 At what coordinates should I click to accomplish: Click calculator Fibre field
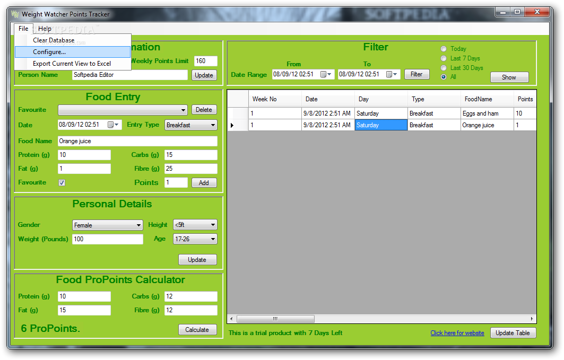click(190, 310)
